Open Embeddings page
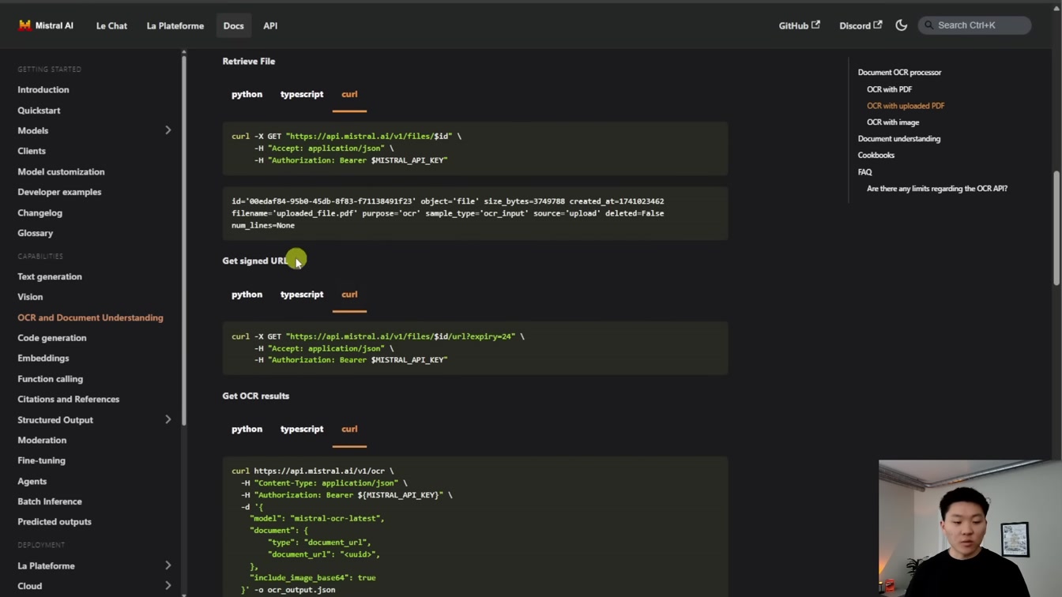Viewport: 1062px width, 597px height. point(43,359)
